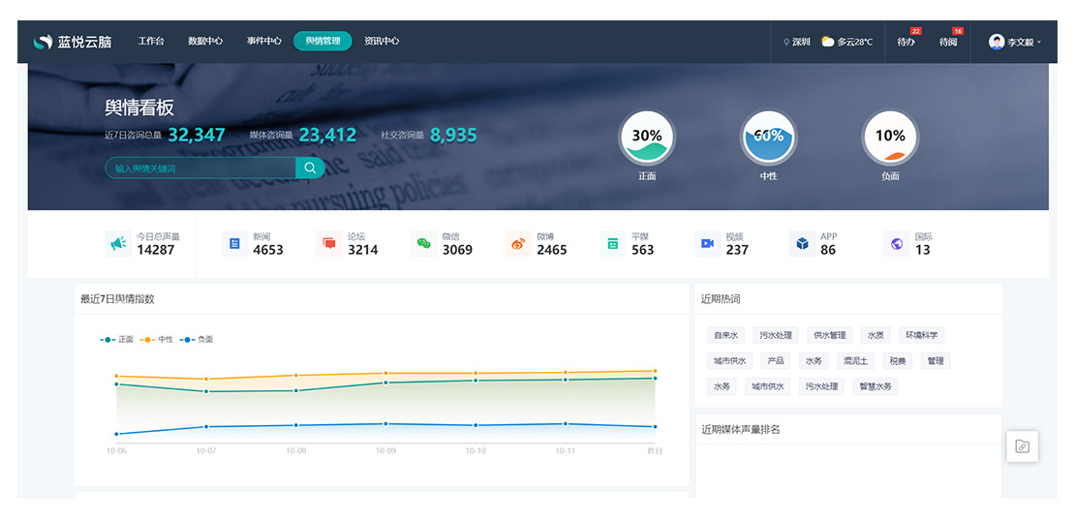Open the 深圳 location selector
The width and height of the screenshot is (1075, 520).
(797, 42)
